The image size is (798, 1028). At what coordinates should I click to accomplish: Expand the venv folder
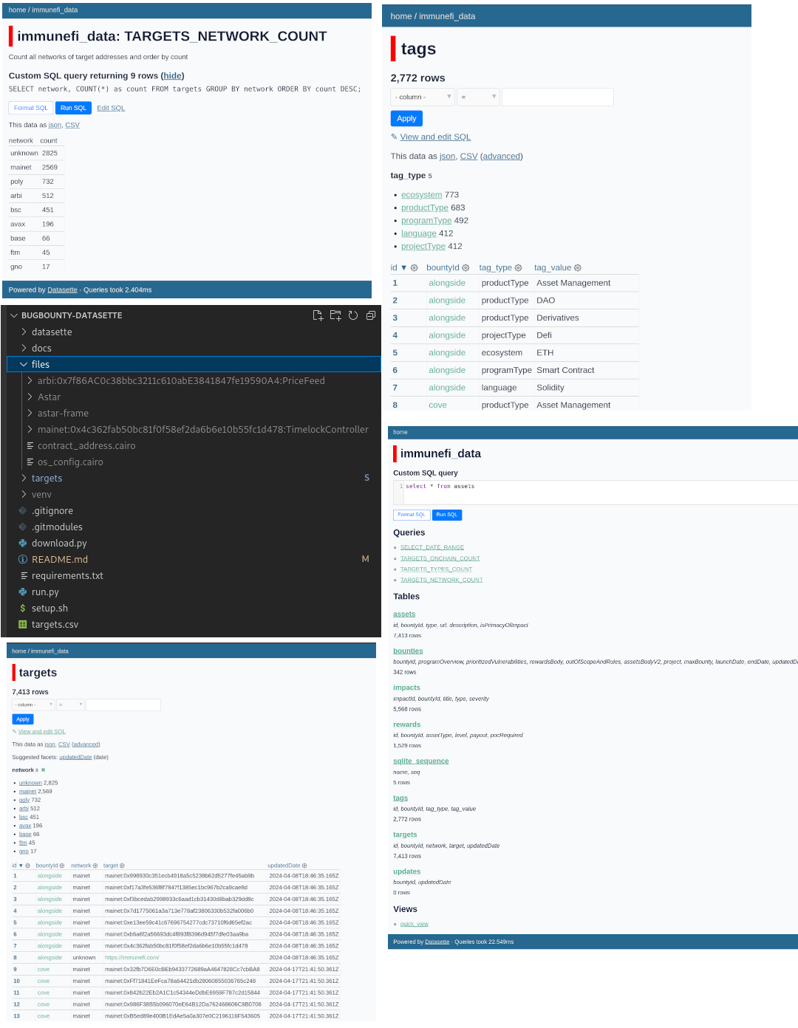pyautogui.click(x=41, y=495)
